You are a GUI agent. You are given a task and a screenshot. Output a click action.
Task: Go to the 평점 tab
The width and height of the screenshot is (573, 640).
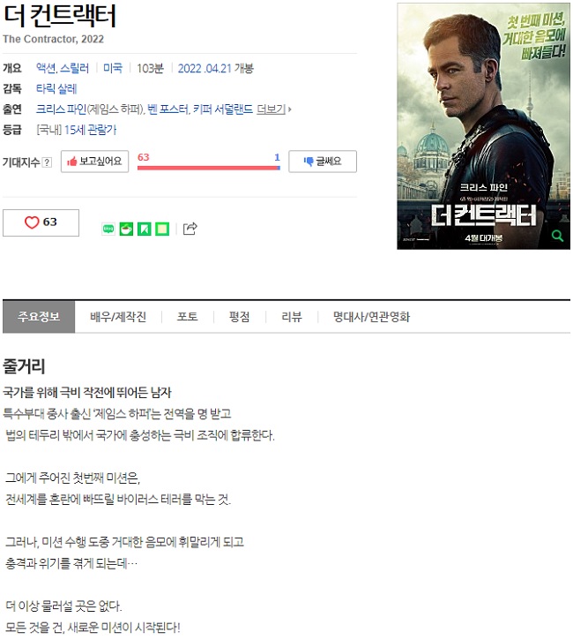239,317
